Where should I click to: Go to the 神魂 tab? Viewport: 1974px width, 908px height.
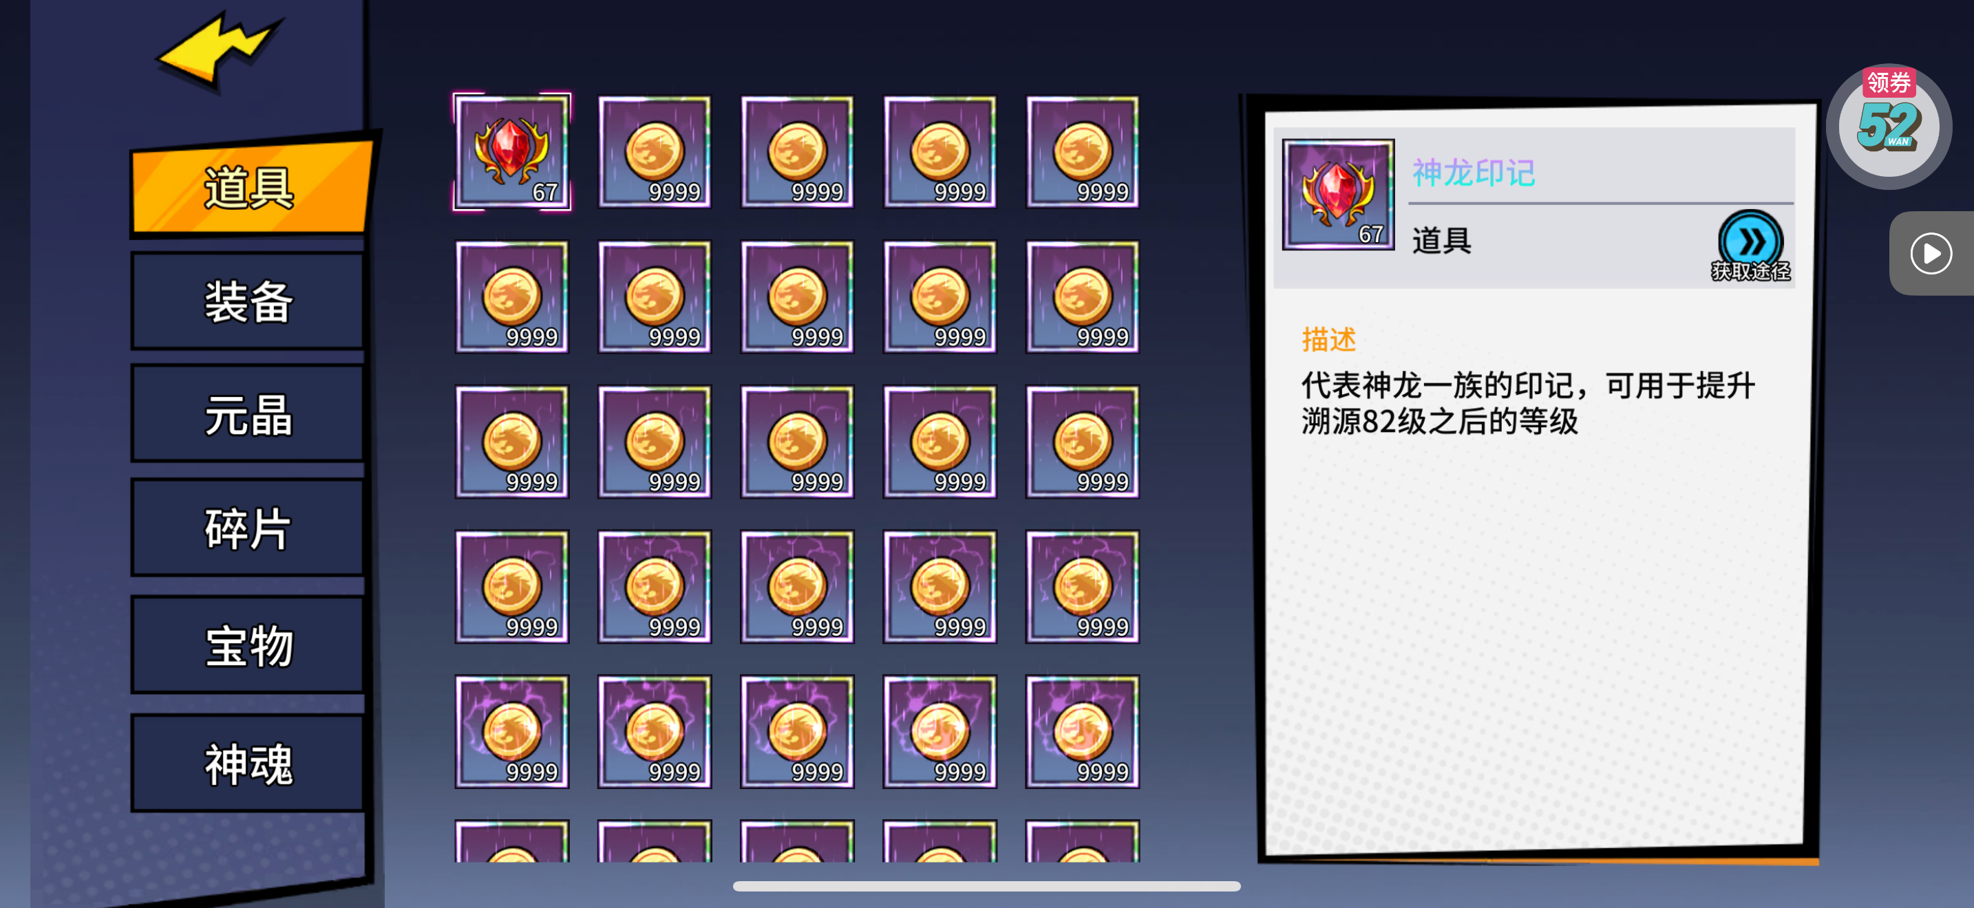point(248,764)
